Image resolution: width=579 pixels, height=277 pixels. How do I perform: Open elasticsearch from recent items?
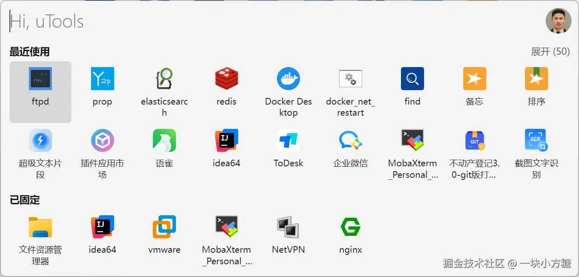[x=164, y=79]
